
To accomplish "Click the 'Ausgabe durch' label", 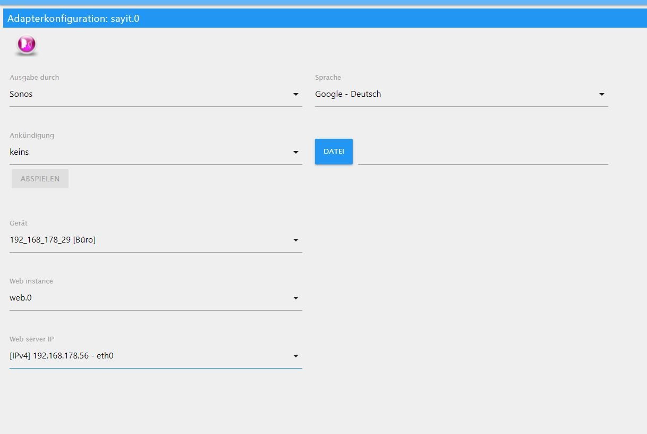I will (35, 77).
